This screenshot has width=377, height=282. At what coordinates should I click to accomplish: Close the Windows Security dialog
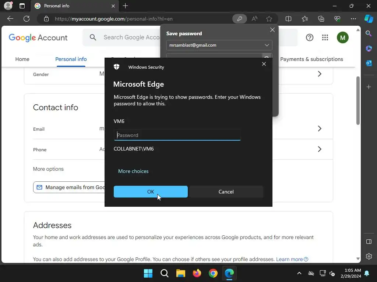pos(264,64)
